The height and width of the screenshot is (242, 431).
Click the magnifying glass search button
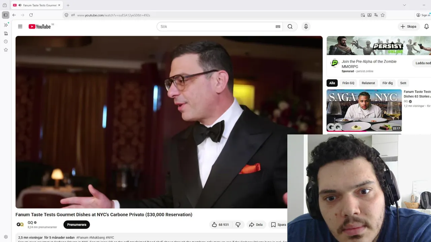click(290, 27)
